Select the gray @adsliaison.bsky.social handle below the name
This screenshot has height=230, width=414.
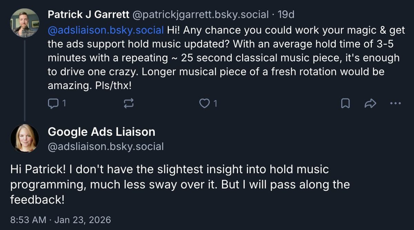[106, 146]
